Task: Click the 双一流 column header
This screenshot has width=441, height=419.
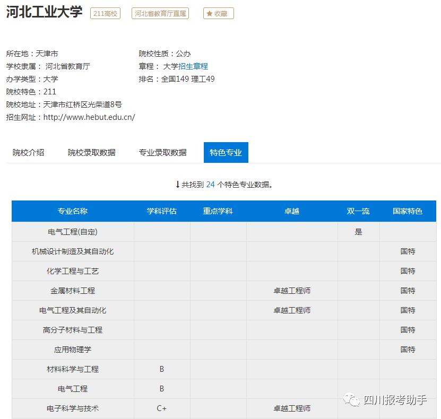Action: [x=358, y=211]
